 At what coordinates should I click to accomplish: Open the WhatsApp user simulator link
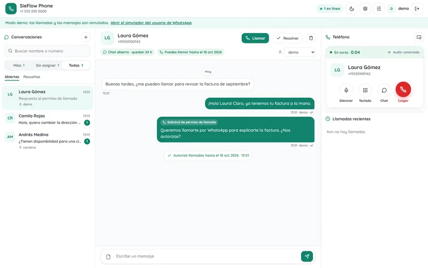[x=151, y=23]
